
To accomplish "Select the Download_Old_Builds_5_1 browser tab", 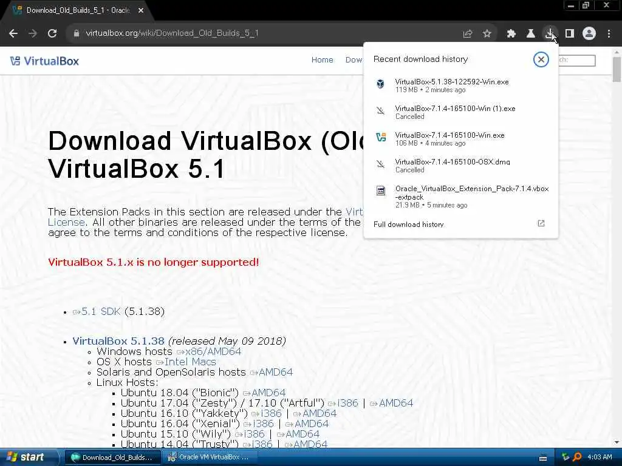I will [78, 10].
